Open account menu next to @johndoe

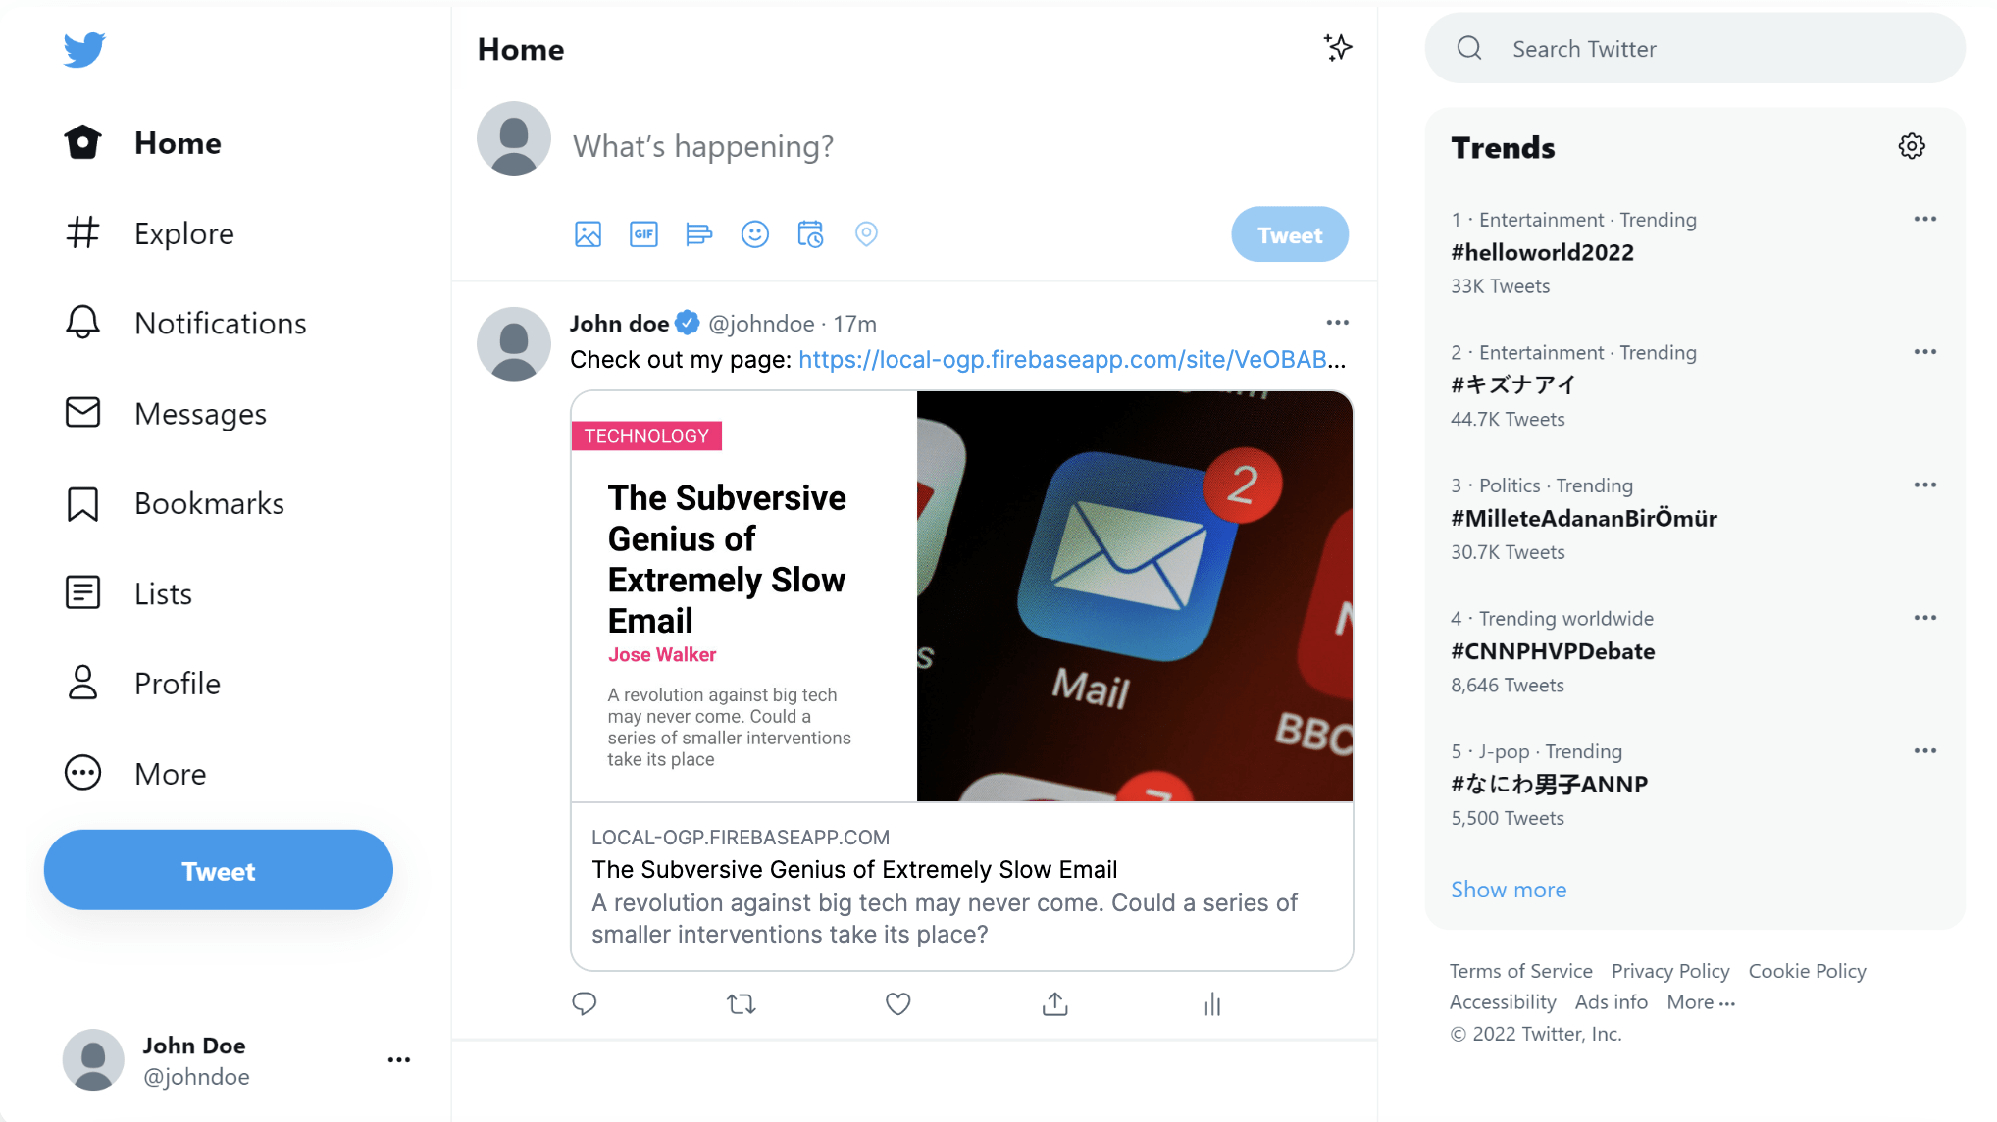tap(399, 1060)
